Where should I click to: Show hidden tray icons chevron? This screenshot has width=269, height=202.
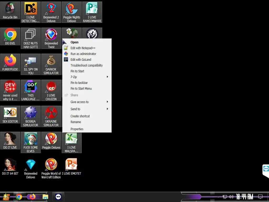[218, 197]
